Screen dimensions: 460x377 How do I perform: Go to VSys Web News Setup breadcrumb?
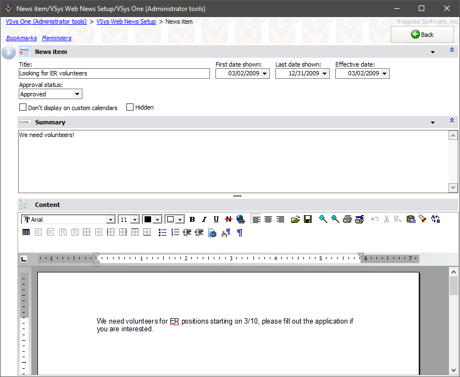coord(126,21)
